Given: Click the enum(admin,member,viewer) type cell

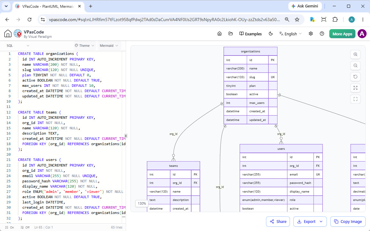Looking at the screenshot, I should (x=263, y=200).
